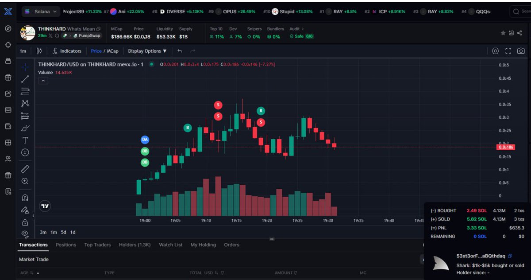The width and height of the screenshot is (531, 280).
Task: Open the Solana network dropdown
Action: tap(41, 12)
